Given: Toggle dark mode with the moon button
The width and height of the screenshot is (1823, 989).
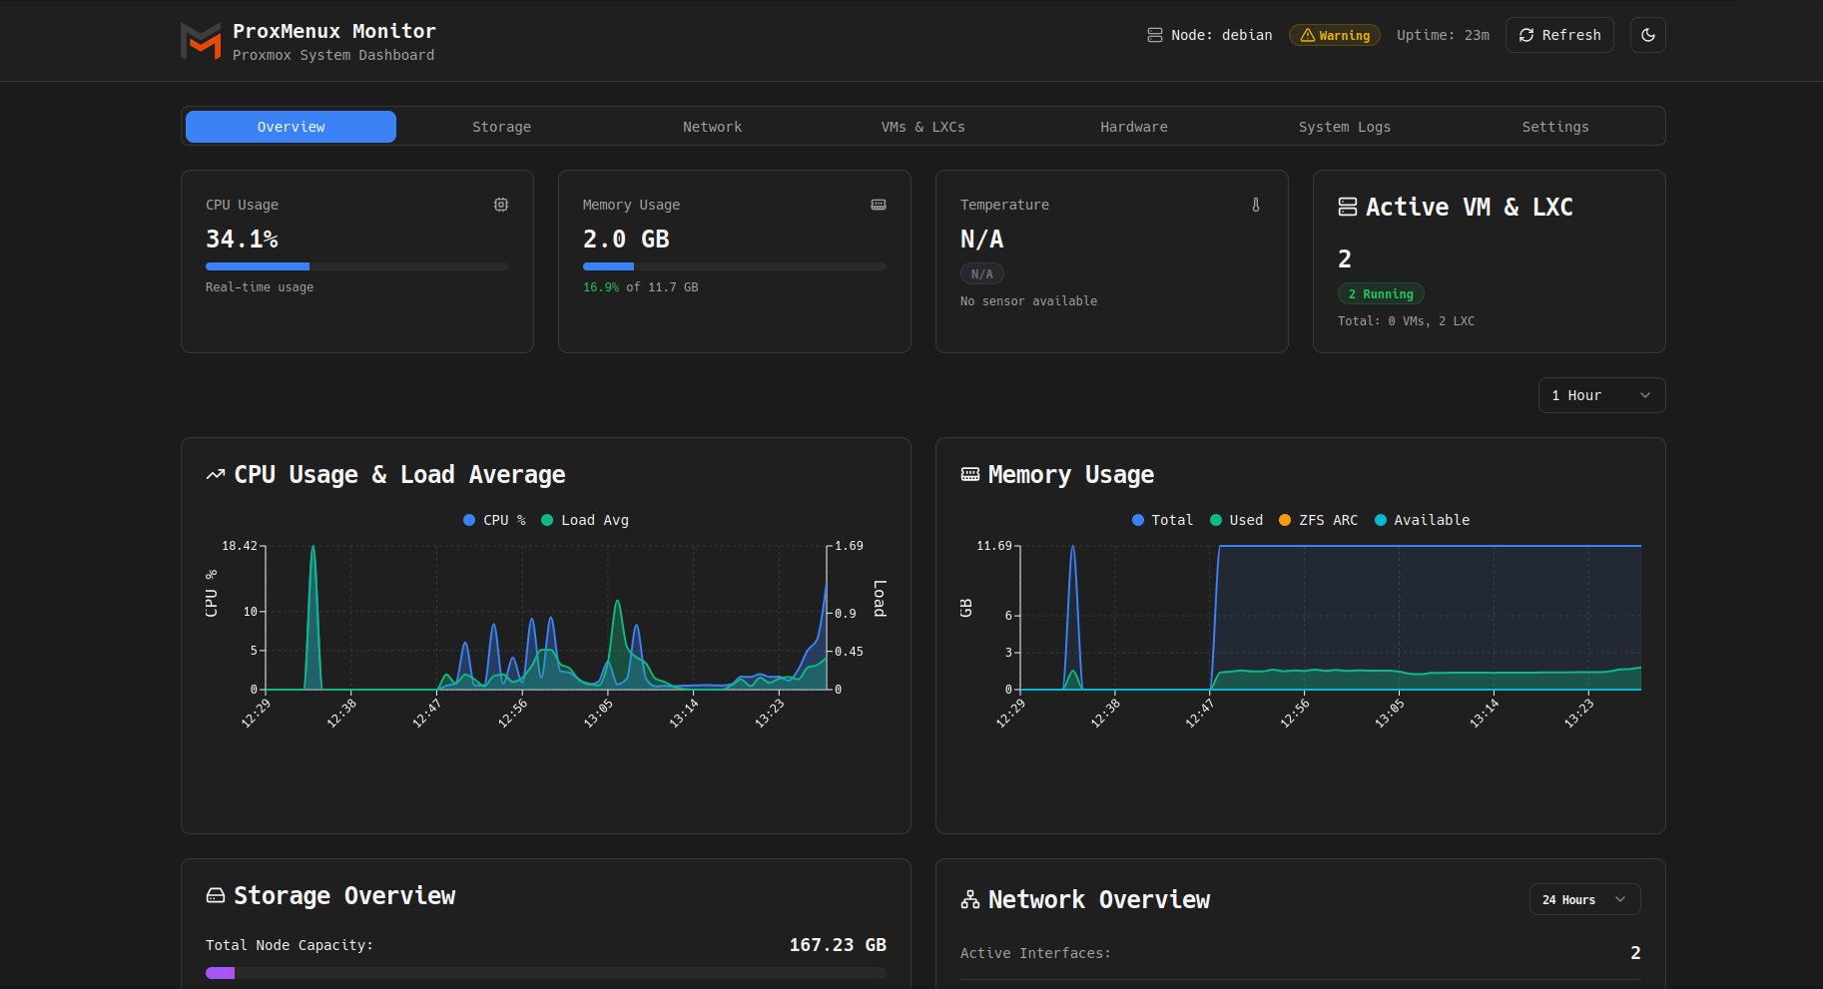Looking at the screenshot, I should pyautogui.click(x=1648, y=35).
